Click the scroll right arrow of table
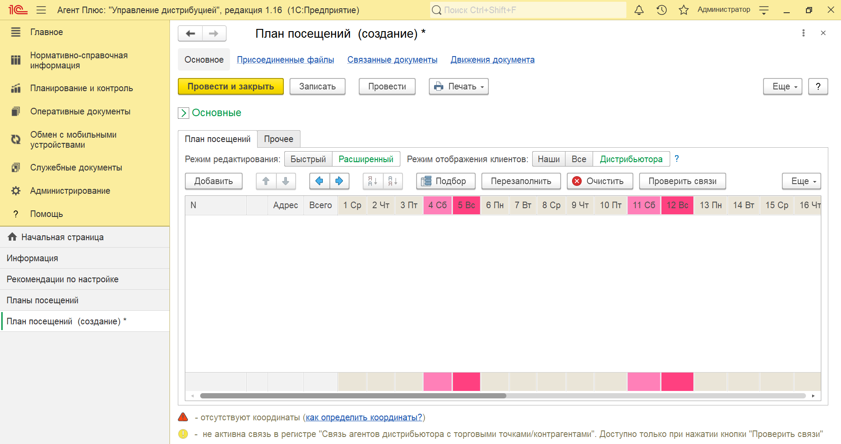 coord(813,396)
